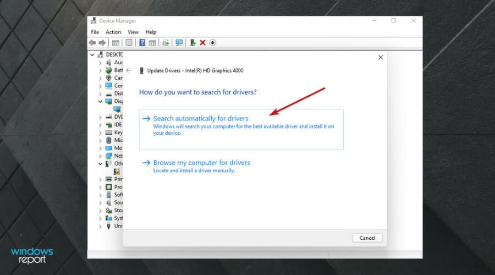Select the Computer category monitor icon
Image resolution: width=495 pixels, height=275 pixels.
(108, 86)
